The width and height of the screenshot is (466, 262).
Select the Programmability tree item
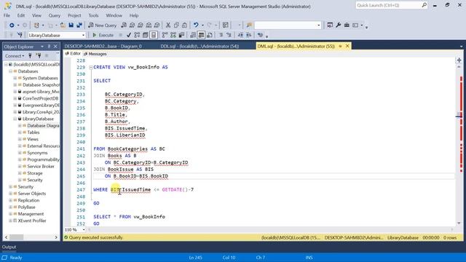[43, 159]
